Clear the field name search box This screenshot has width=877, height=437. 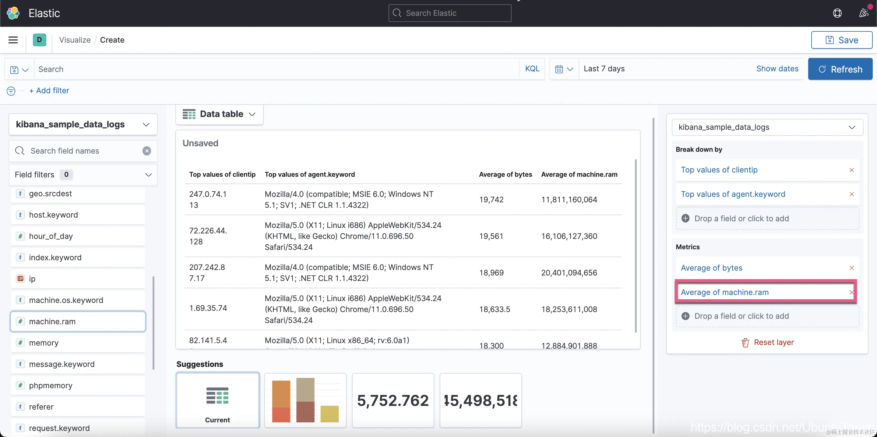click(x=147, y=151)
